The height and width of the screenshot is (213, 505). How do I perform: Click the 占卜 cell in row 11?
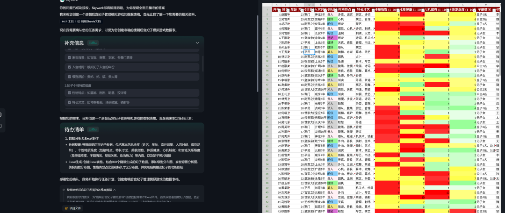pos(365,57)
